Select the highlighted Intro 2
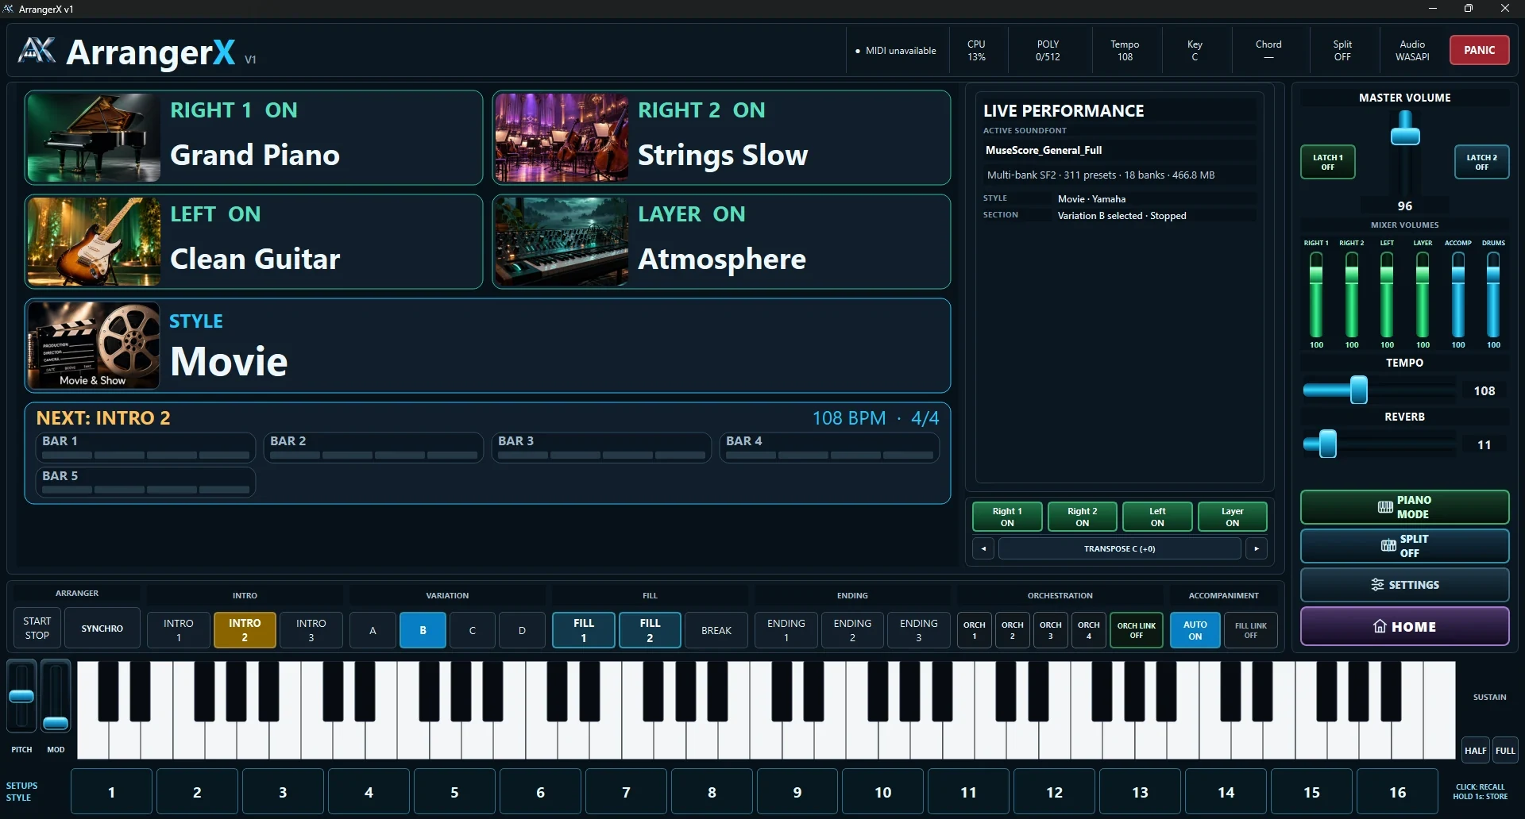This screenshot has width=1525, height=819. 245,630
